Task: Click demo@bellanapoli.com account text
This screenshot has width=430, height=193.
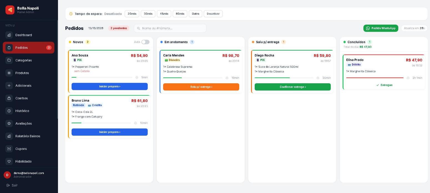Action: (29, 173)
